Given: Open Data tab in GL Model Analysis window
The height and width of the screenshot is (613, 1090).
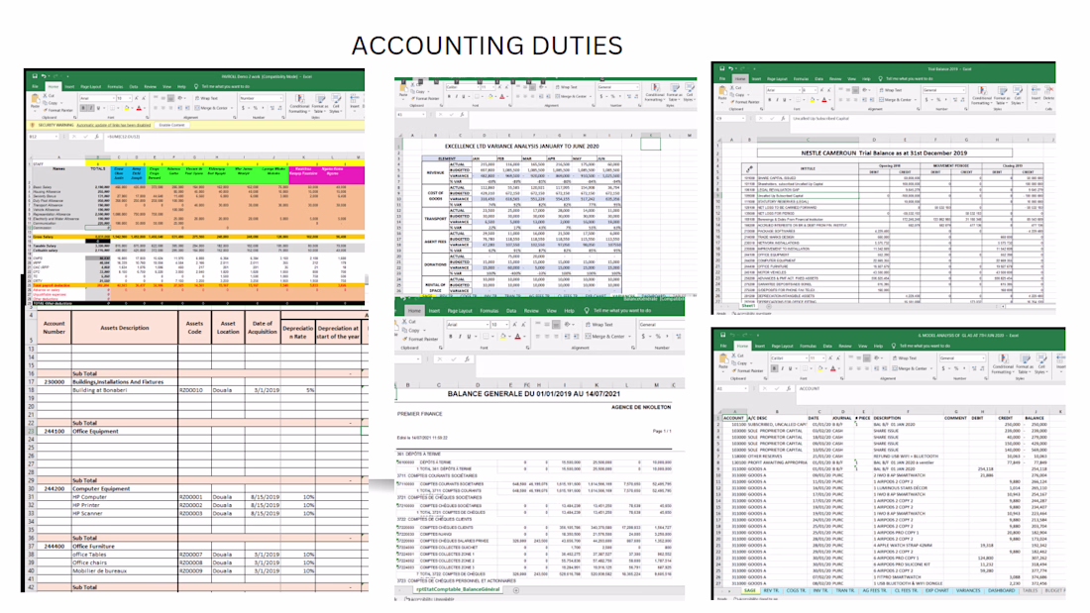Looking at the screenshot, I should [x=827, y=347].
